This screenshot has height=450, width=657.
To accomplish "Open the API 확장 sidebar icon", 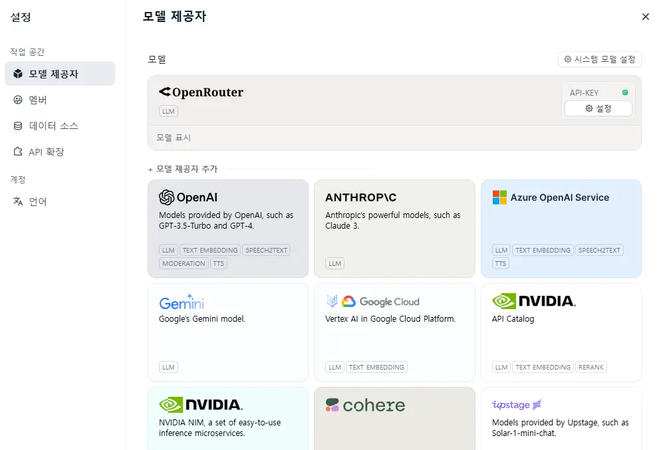I will click(17, 152).
